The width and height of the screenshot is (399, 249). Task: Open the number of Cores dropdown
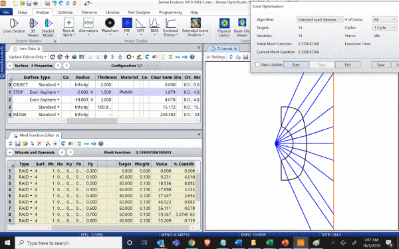point(384,19)
